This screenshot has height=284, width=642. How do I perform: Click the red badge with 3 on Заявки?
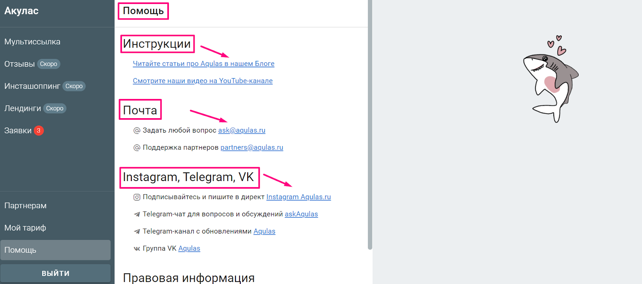pos(39,131)
